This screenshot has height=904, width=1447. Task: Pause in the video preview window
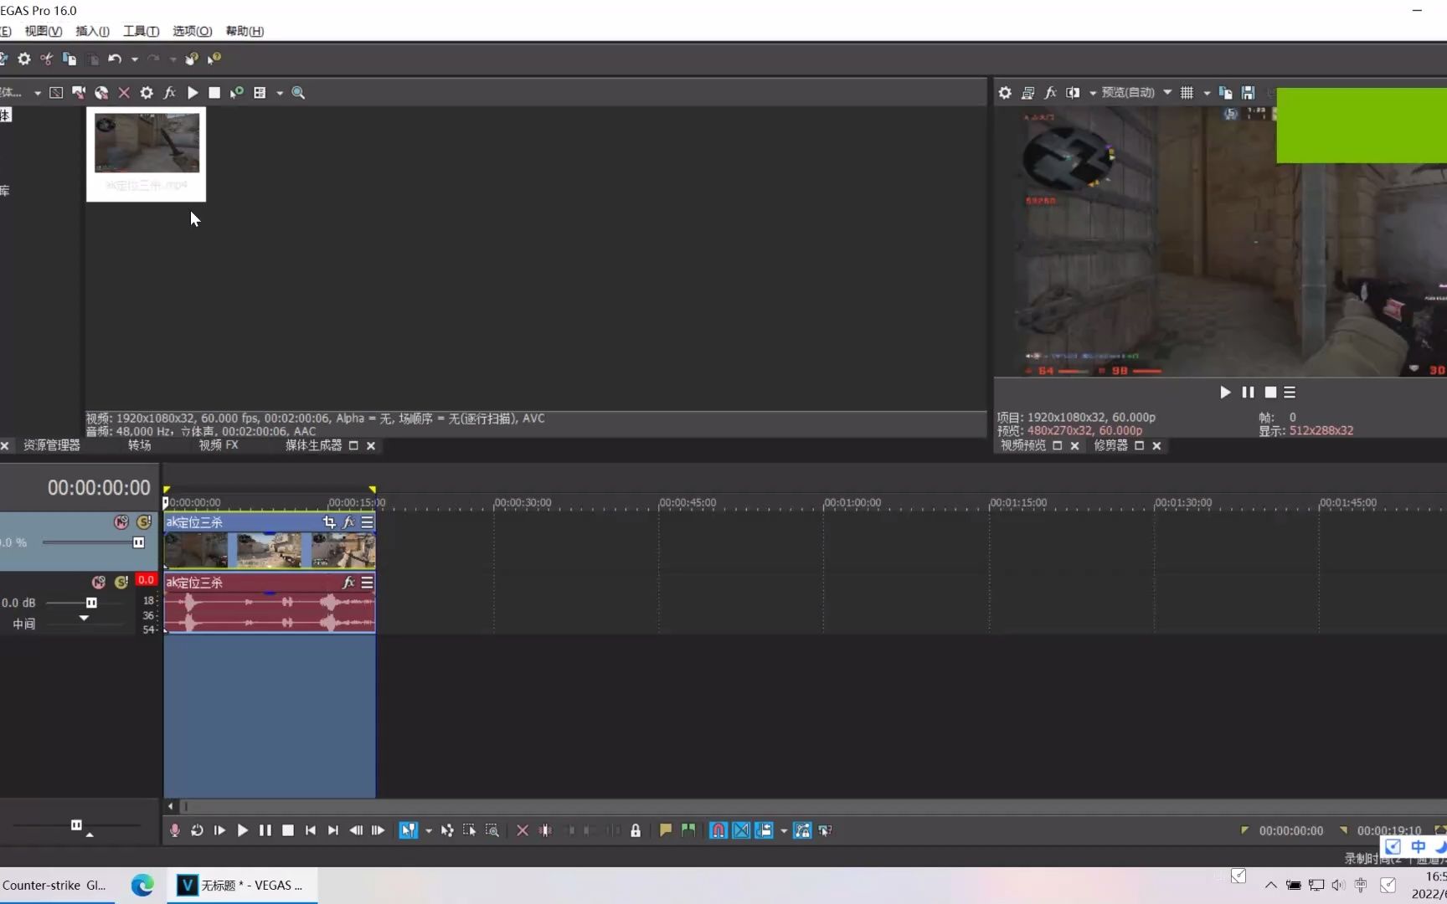[x=1248, y=393]
